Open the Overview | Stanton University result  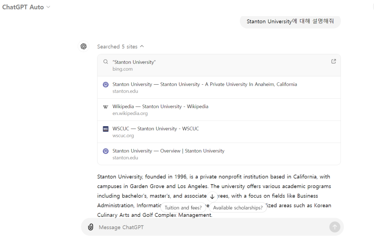[219, 154]
